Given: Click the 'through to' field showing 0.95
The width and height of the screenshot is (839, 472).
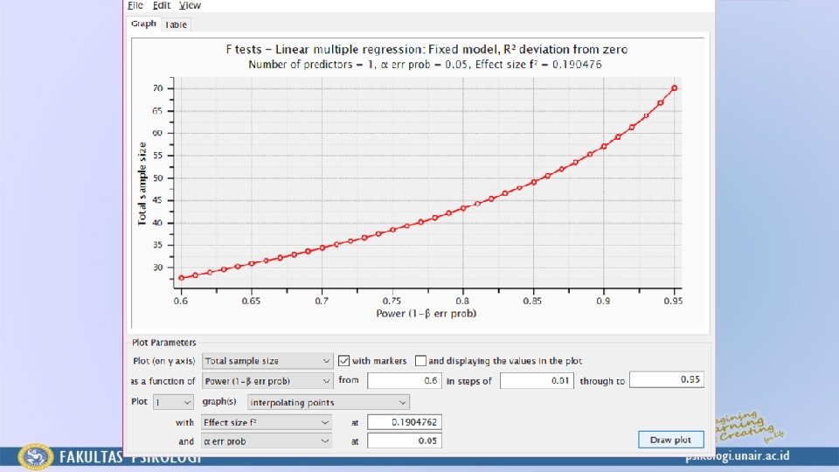Looking at the screenshot, I should point(666,379).
